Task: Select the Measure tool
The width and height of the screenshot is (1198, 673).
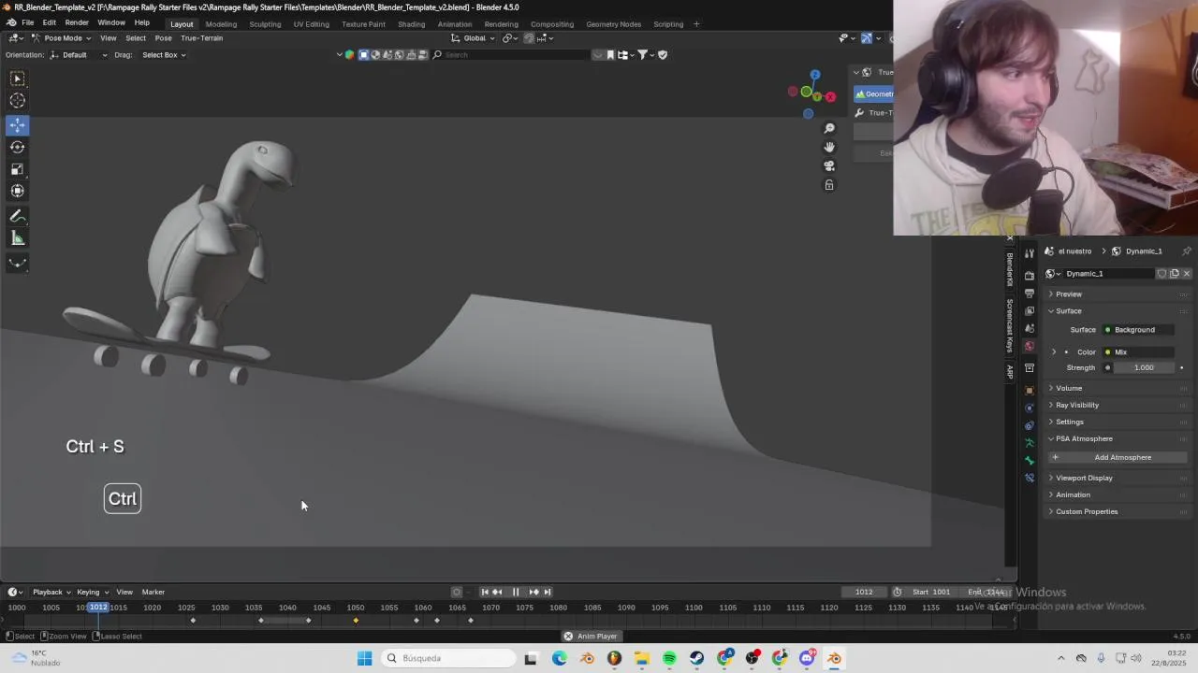Action: [18, 238]
